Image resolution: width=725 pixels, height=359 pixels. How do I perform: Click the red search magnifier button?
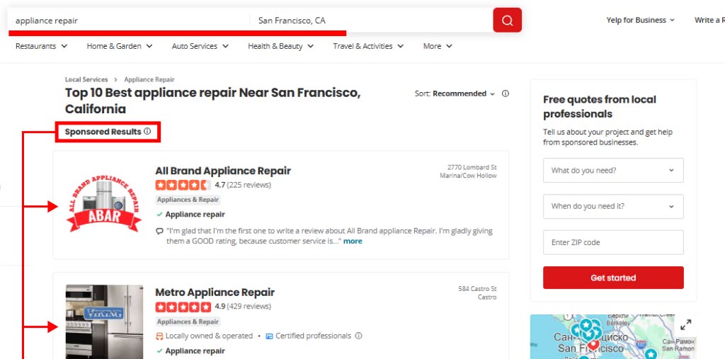pyautogui.click(x=507, y=20)
